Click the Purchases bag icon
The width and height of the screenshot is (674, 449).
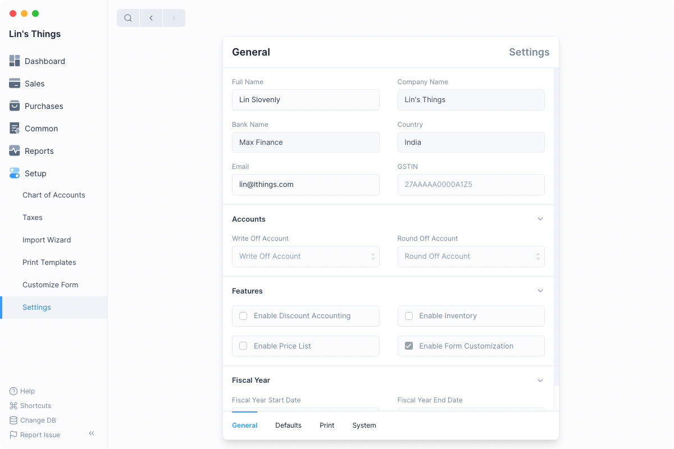click(x=15, y=106)
